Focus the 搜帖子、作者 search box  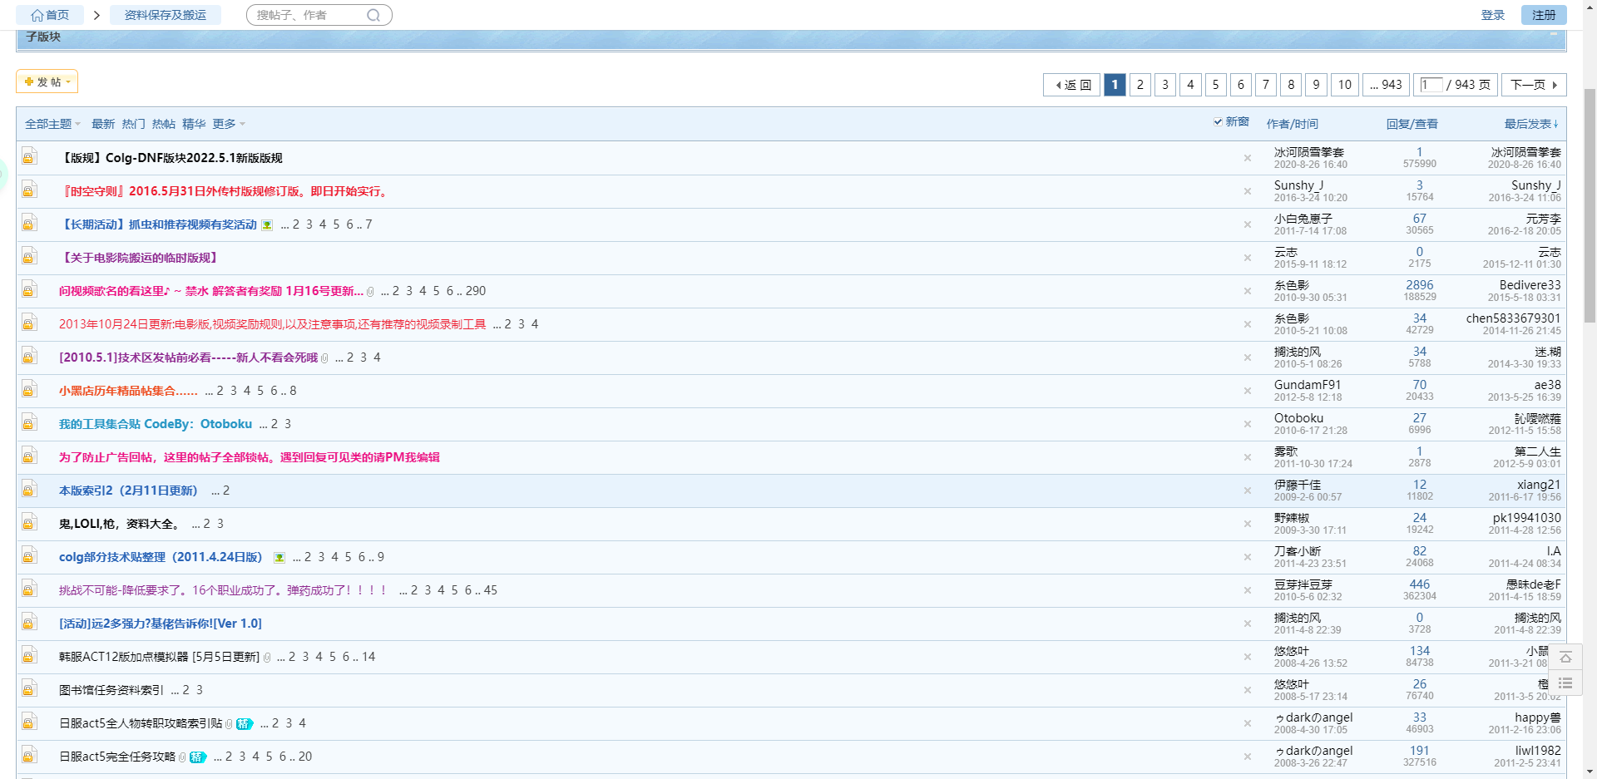(x=308, y=15)
